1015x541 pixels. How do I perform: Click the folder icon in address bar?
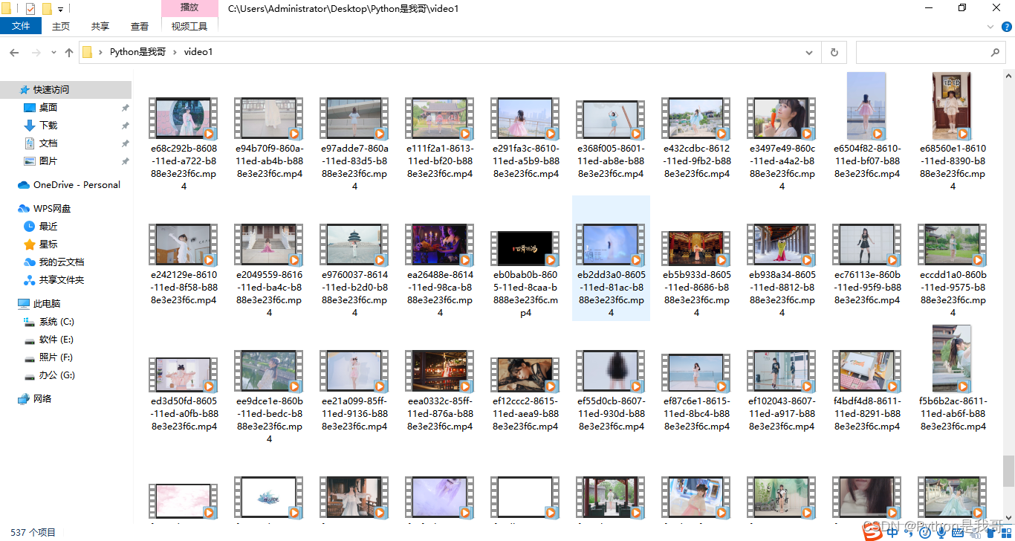[x=88, y=52]
